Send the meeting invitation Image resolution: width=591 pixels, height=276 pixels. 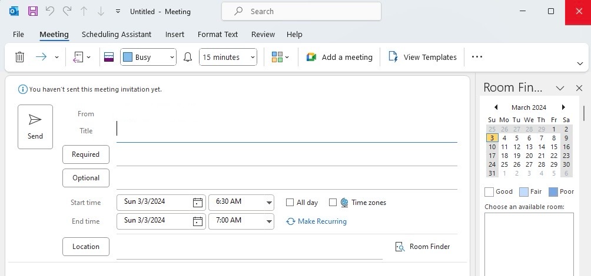point(35,127)
